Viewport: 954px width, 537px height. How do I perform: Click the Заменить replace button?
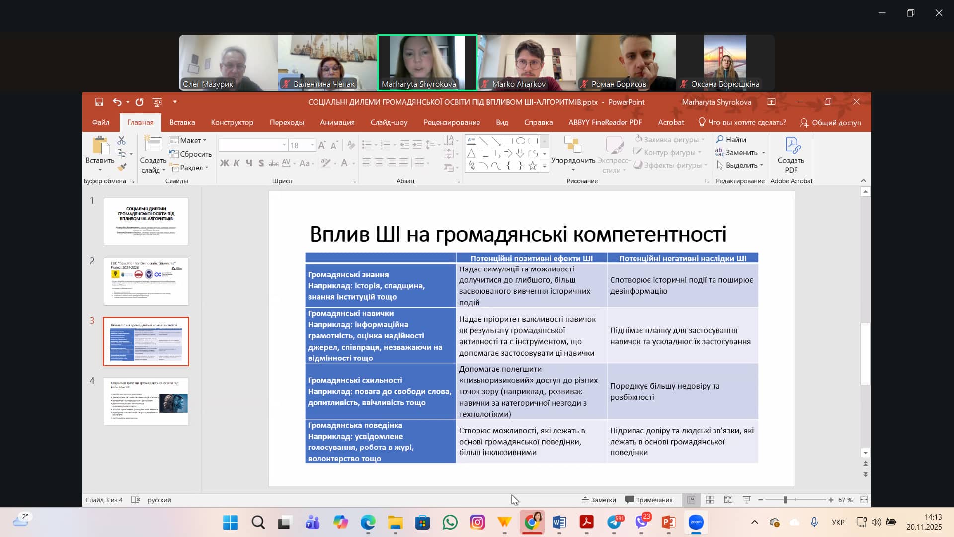point(741,153)
